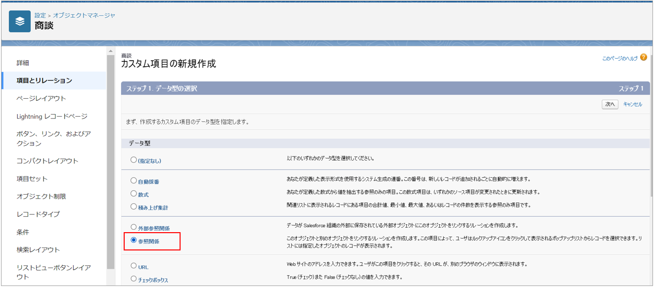Open 詳細 in the sidebar
This screenshot has height=287, width=654.
tap(23, 63)
